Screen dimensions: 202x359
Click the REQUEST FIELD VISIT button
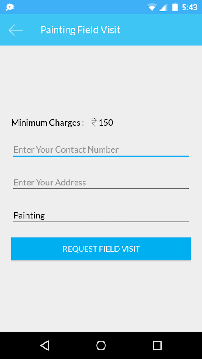(101, 249)
